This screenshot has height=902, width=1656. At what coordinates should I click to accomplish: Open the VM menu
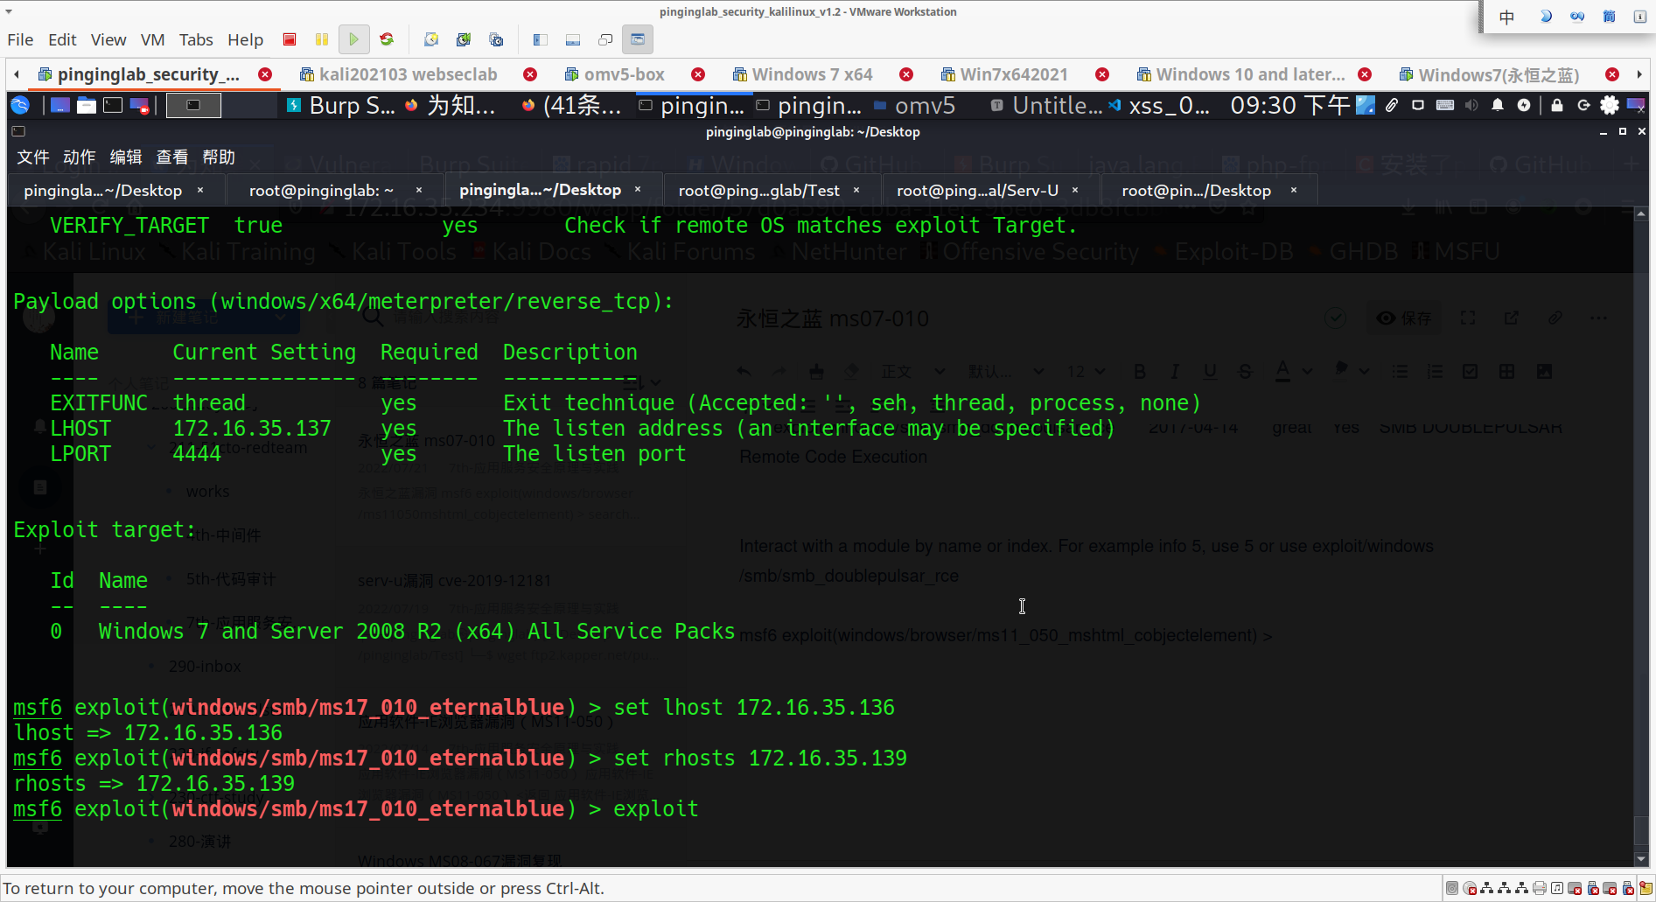tap(152, 39)
